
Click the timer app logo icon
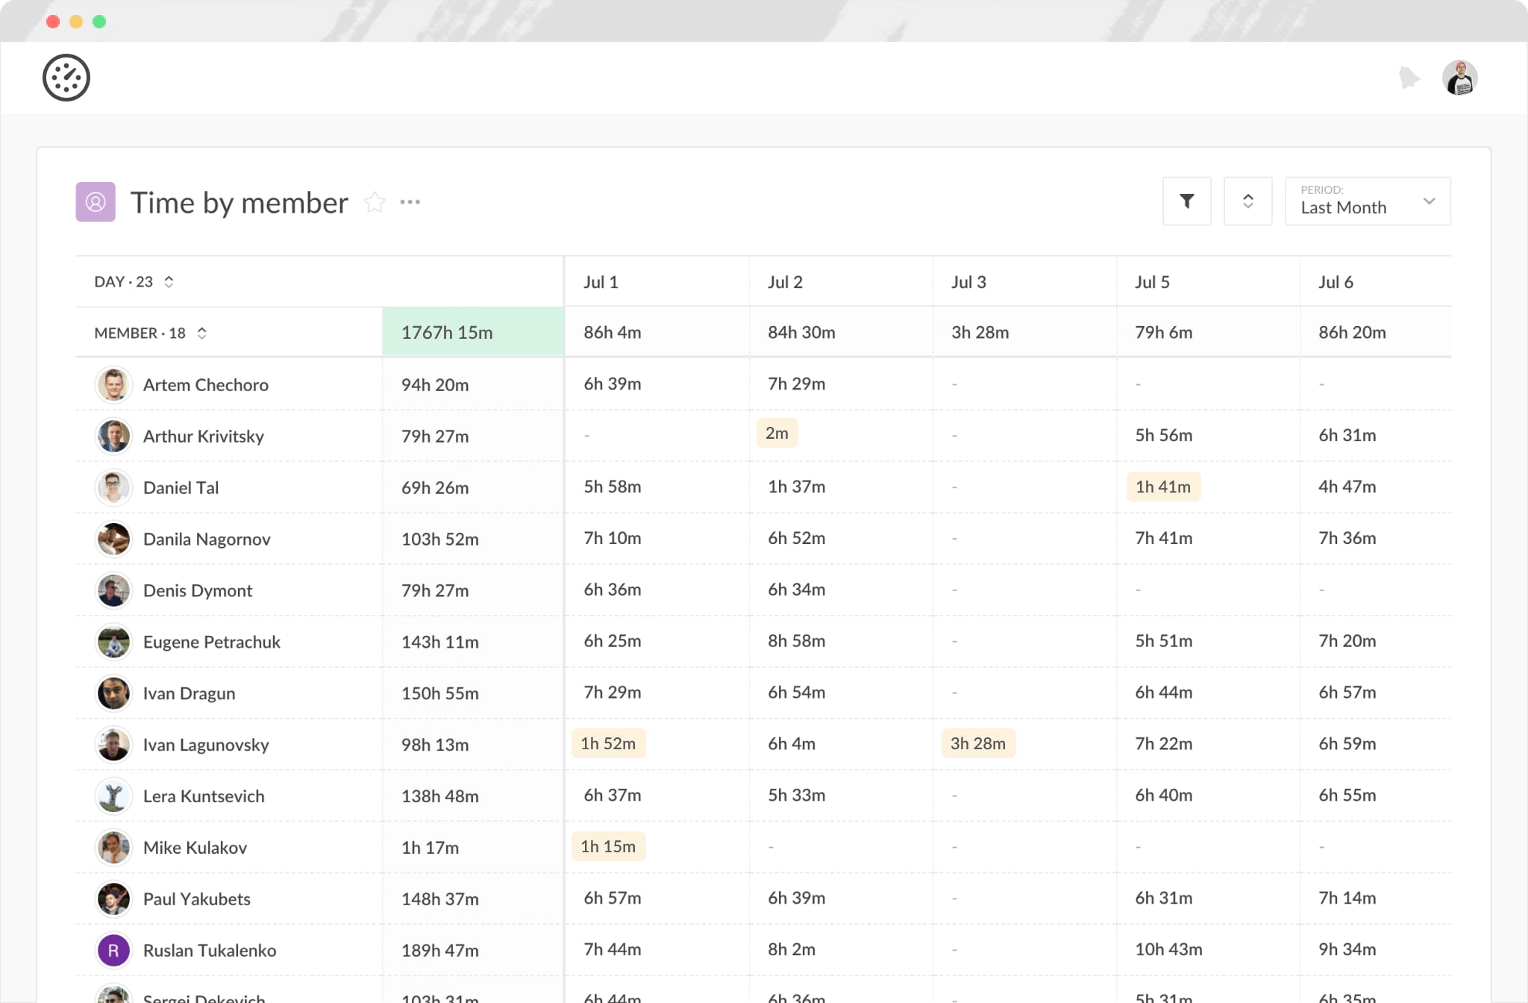tap(66, 78)
